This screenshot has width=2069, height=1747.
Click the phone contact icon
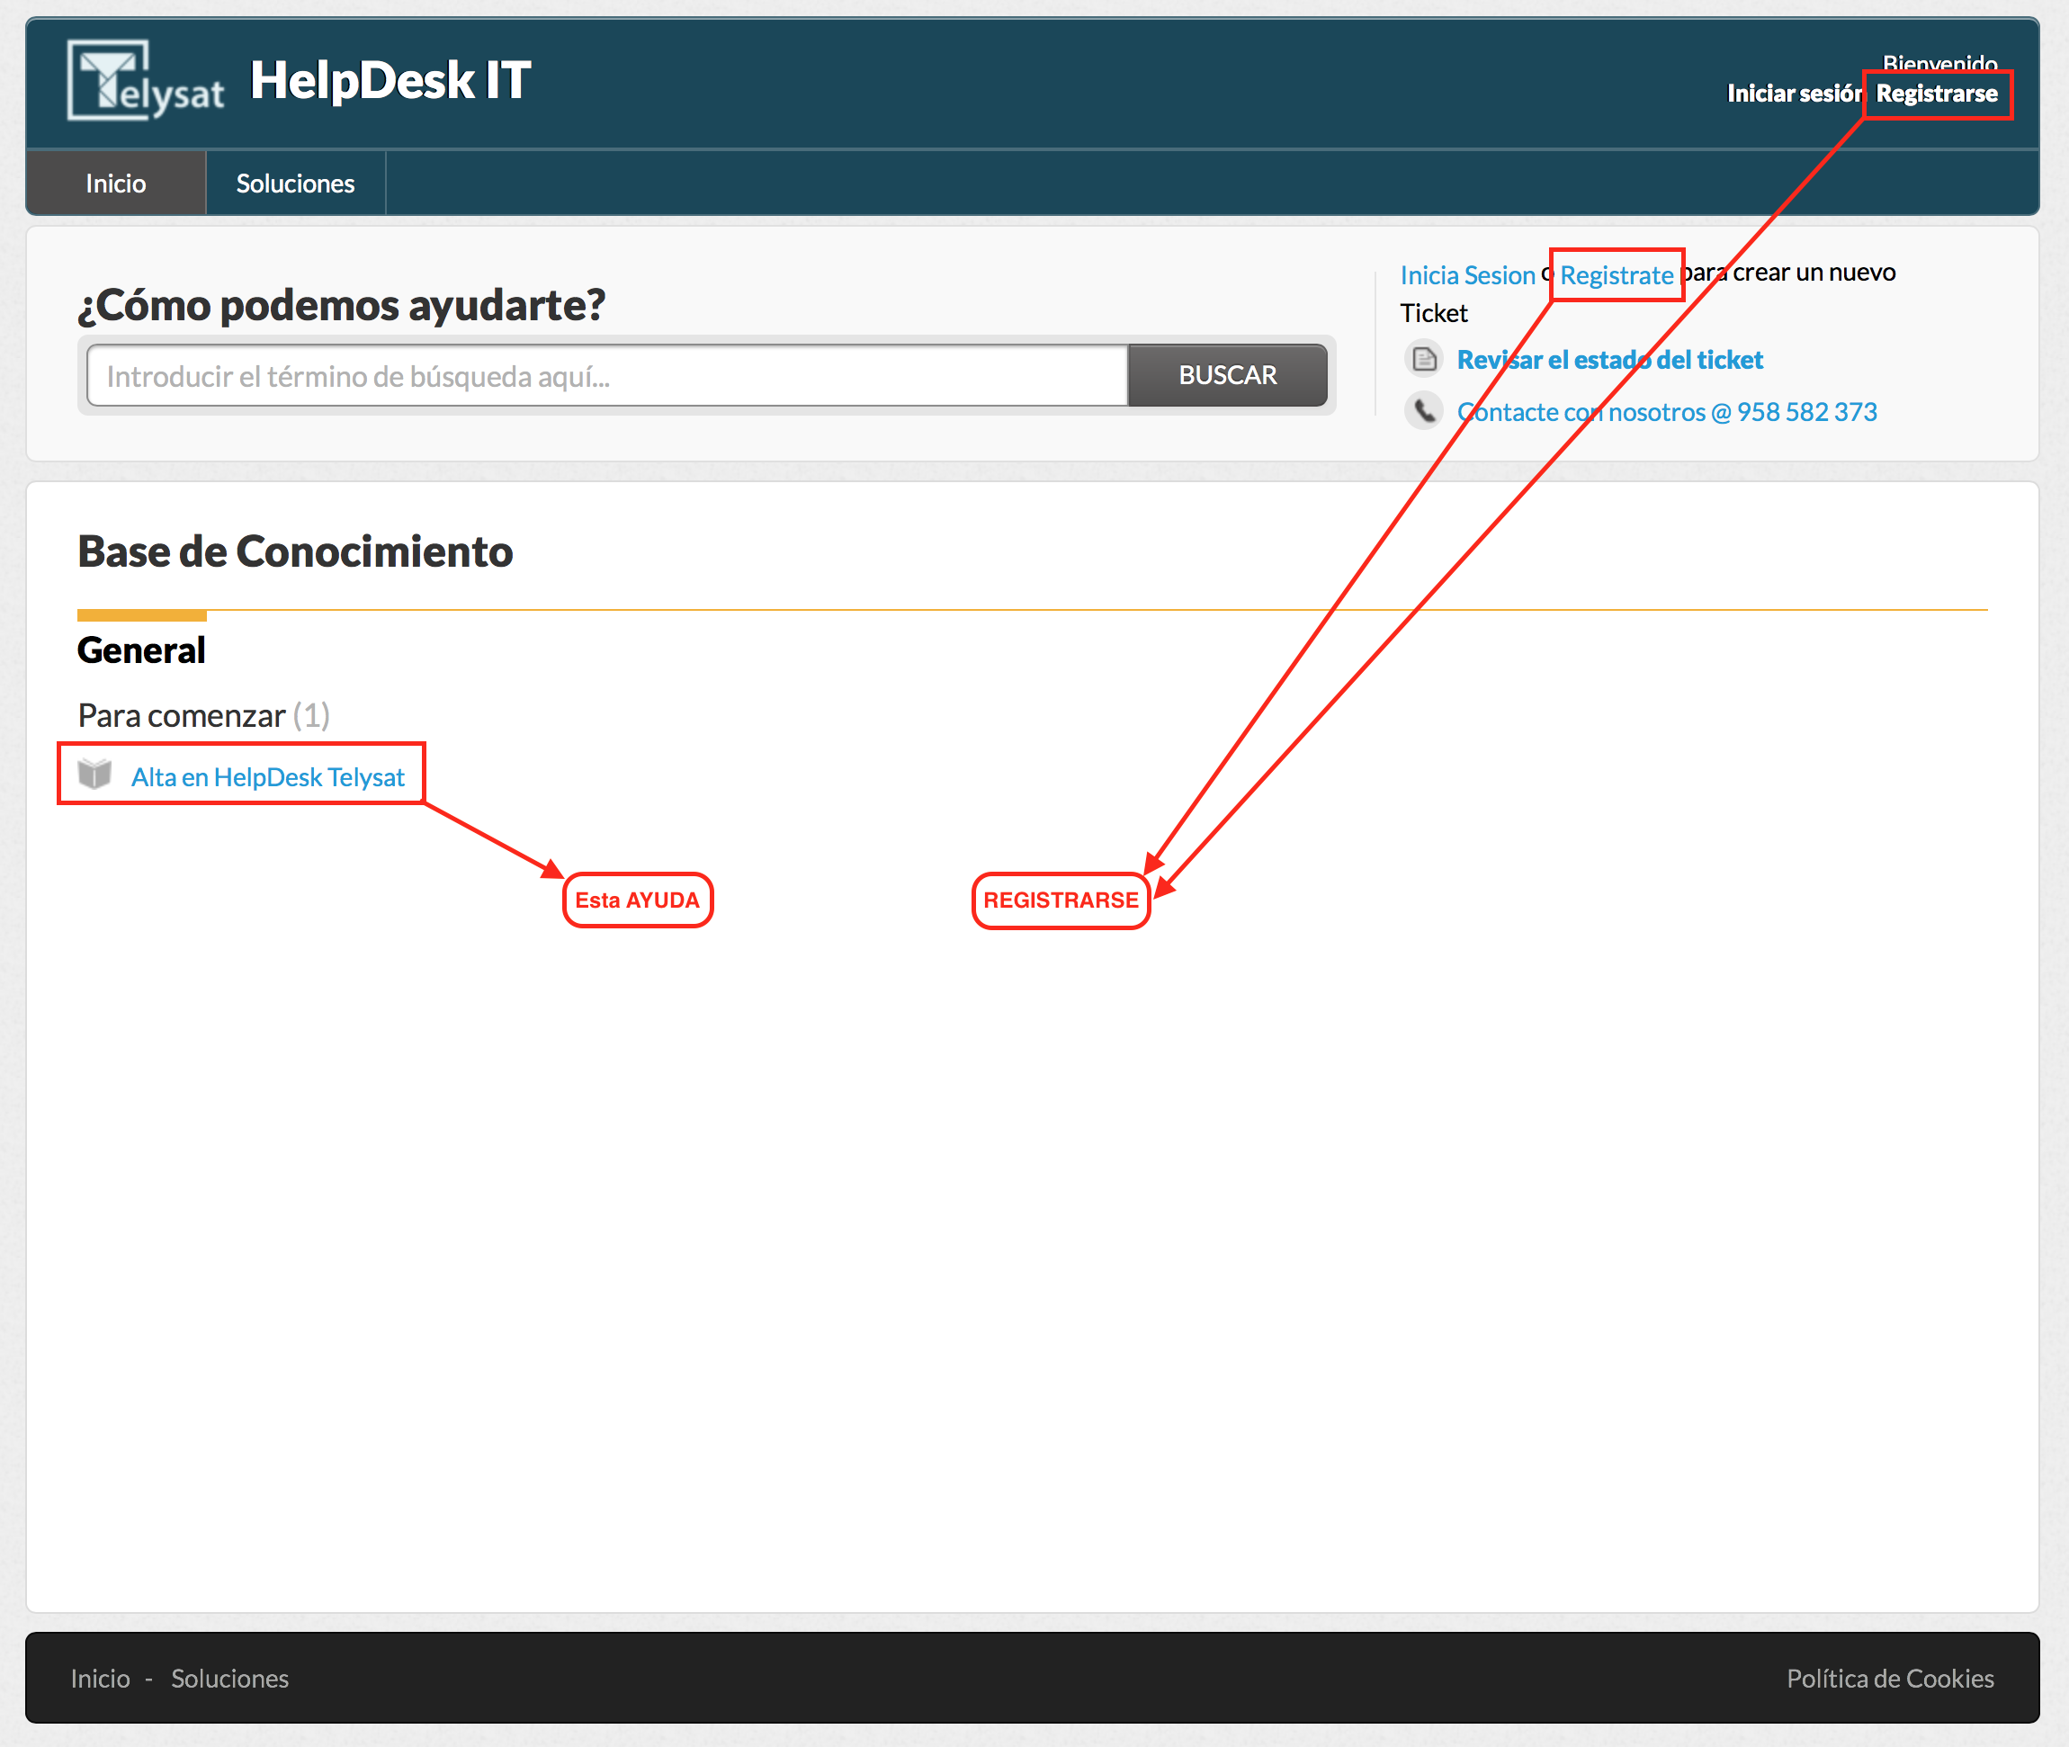(1423, 410)
